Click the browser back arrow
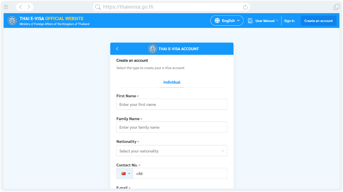This screenshot has width=343, height=192. click(20, 7)
